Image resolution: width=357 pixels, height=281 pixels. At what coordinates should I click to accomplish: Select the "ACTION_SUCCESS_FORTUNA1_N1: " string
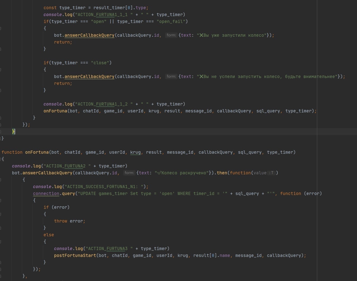104,187
